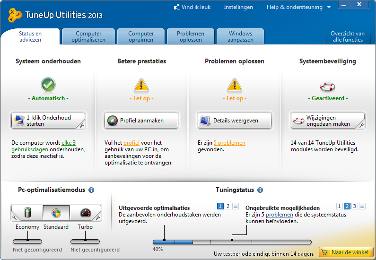Image resolution: width=376 pixels, height=260 pixels.
Task: Click the testperiode eindigt binnen 14 dagen text
Action: 264,254
